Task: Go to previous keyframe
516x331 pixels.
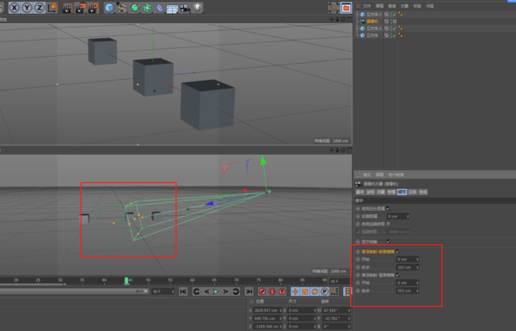Action: point(196,291)
